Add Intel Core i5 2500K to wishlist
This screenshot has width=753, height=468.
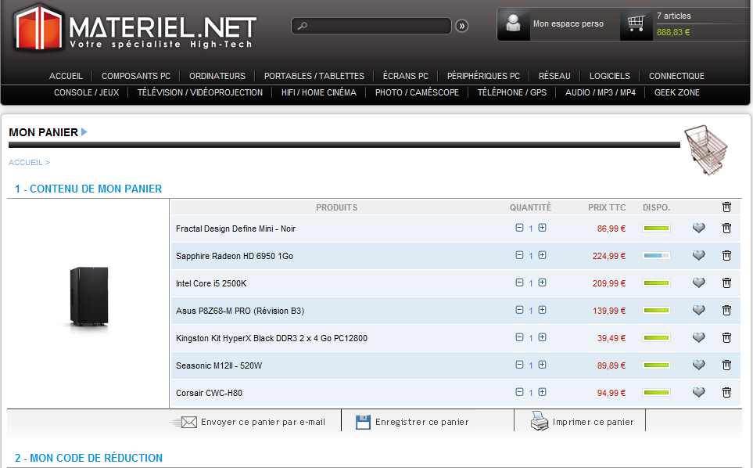699,283
